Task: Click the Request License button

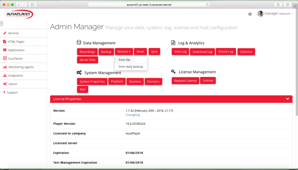Action: (185, 81)
